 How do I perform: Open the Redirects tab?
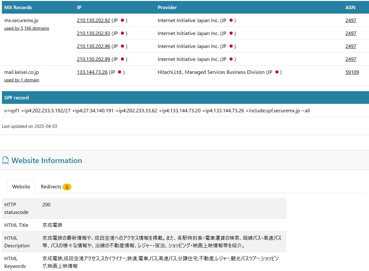click(51, 187)
